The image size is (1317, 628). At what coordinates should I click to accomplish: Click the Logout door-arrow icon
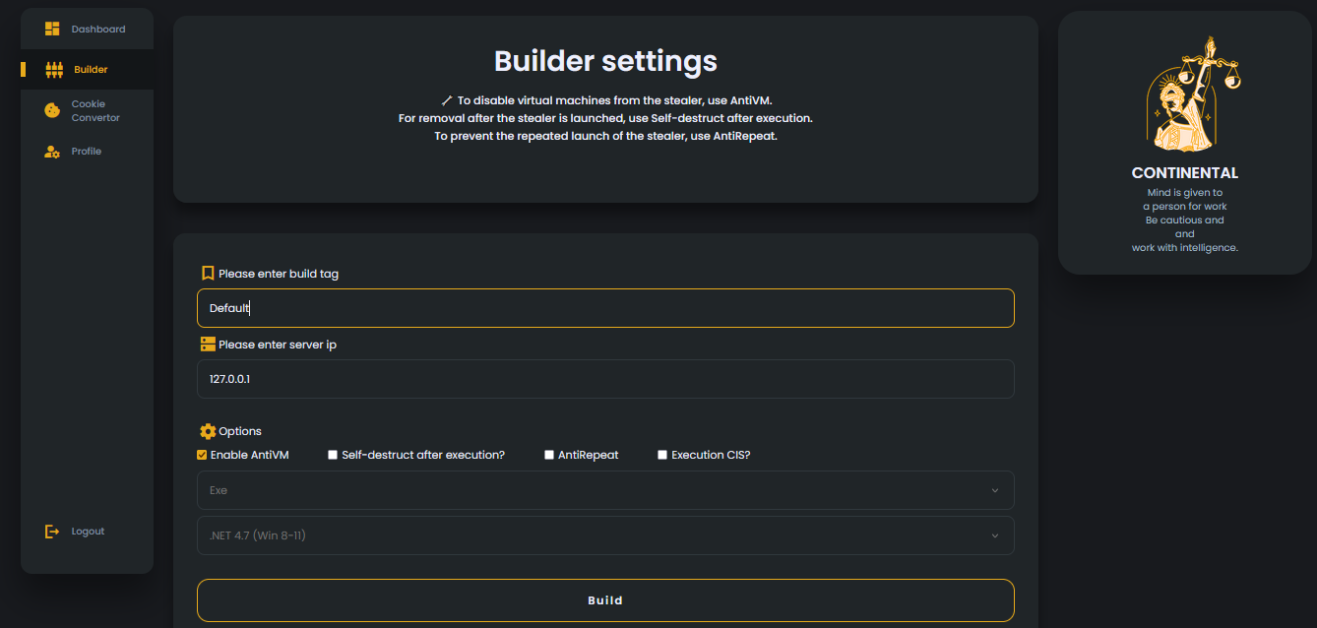pos(52,532)
